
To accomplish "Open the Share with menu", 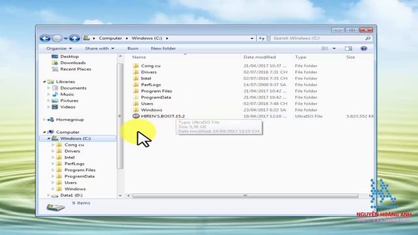I will click(99, 48).
